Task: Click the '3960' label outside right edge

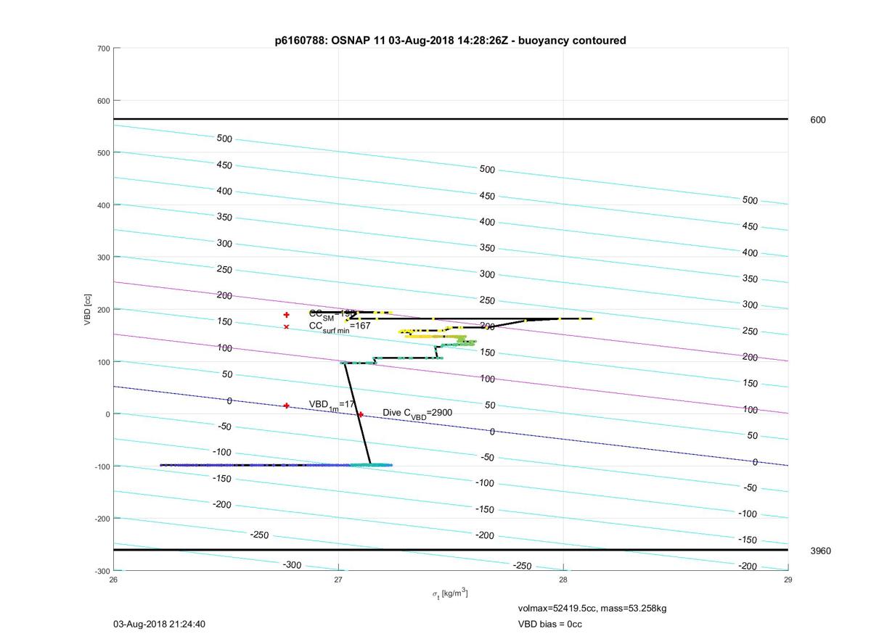Action: coord(820,551)
